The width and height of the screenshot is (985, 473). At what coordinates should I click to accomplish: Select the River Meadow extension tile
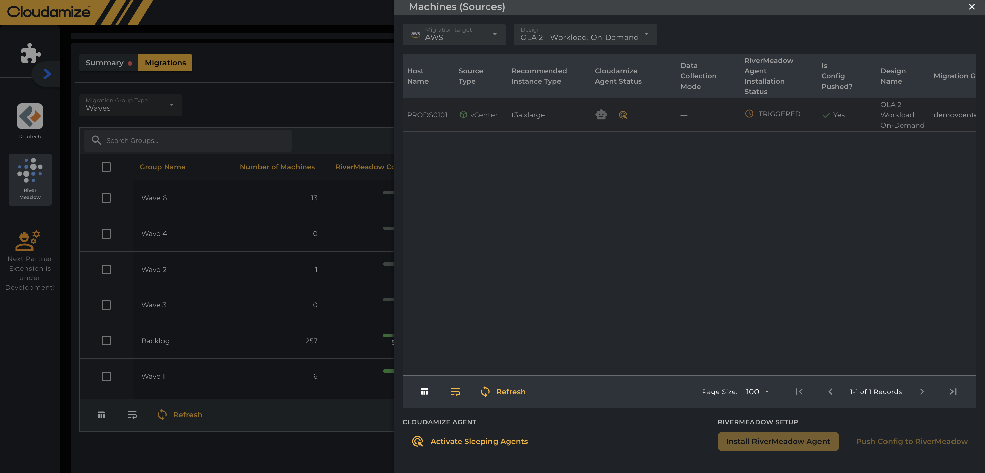click(30, 179)
